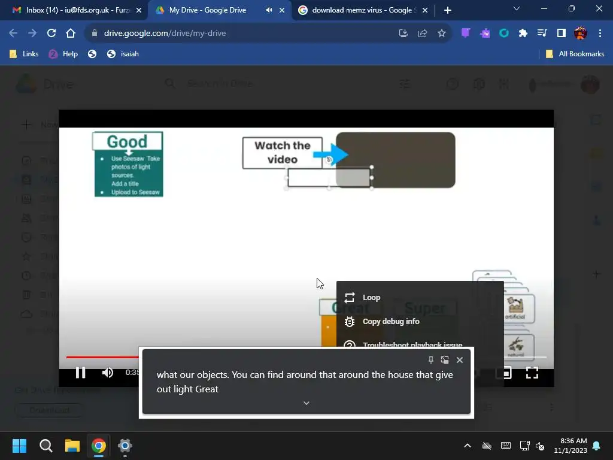Open the Chrome three-dot menu
The height and width of the screenshot is (460, 613).
[x=600, y=34]
